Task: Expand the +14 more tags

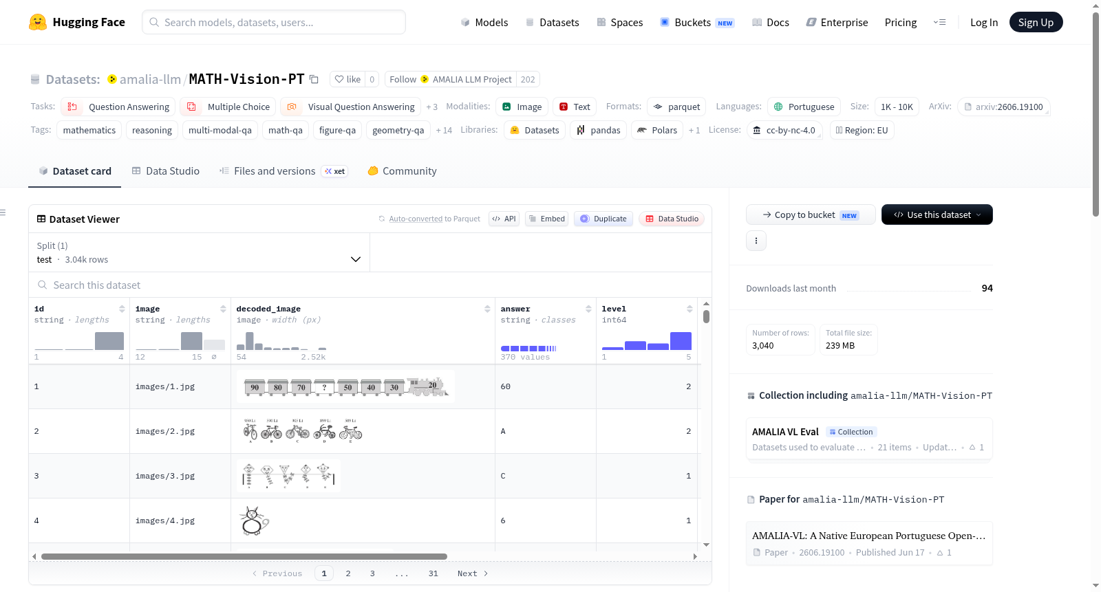Action: point(444,131)
